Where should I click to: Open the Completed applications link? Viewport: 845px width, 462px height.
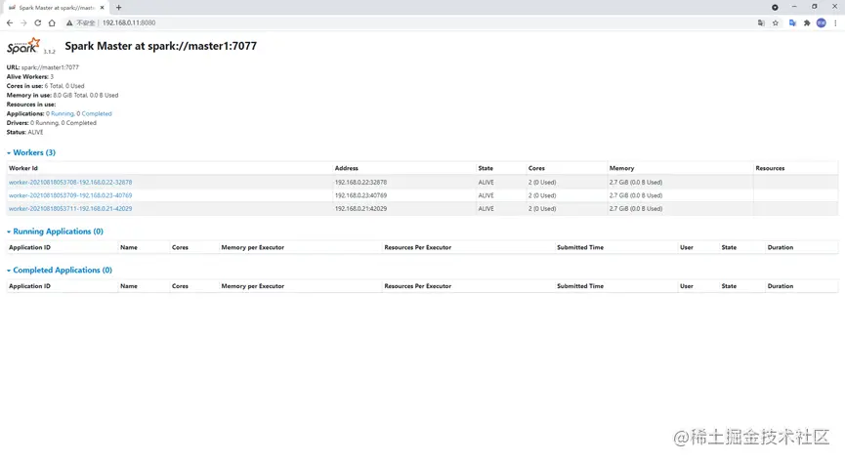tap(97, 113)
